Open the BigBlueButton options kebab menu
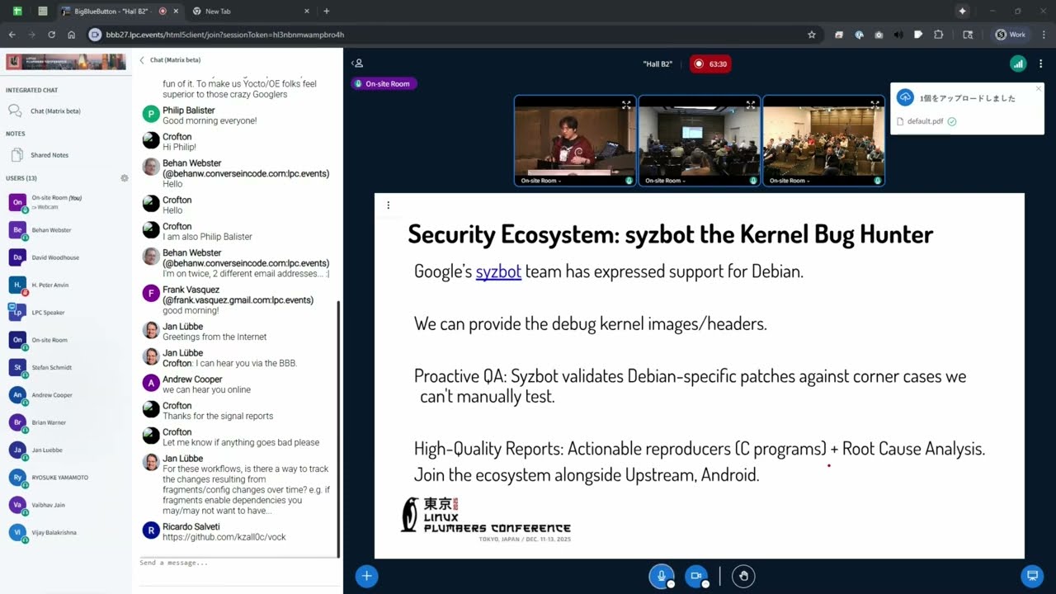 pos(1042,64)
